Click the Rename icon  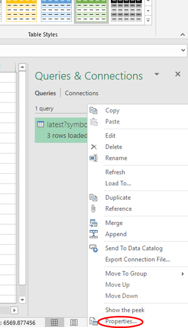pos(93,158)
